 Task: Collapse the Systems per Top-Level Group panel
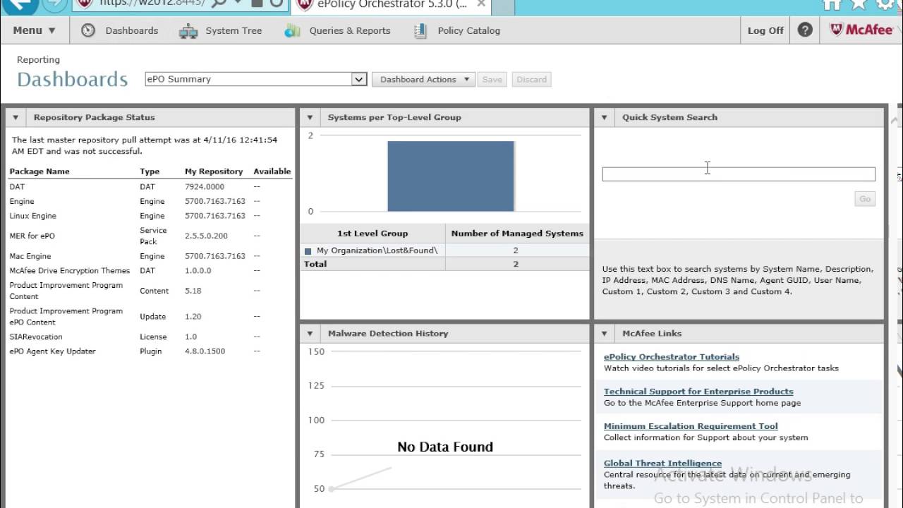point(310,117)
